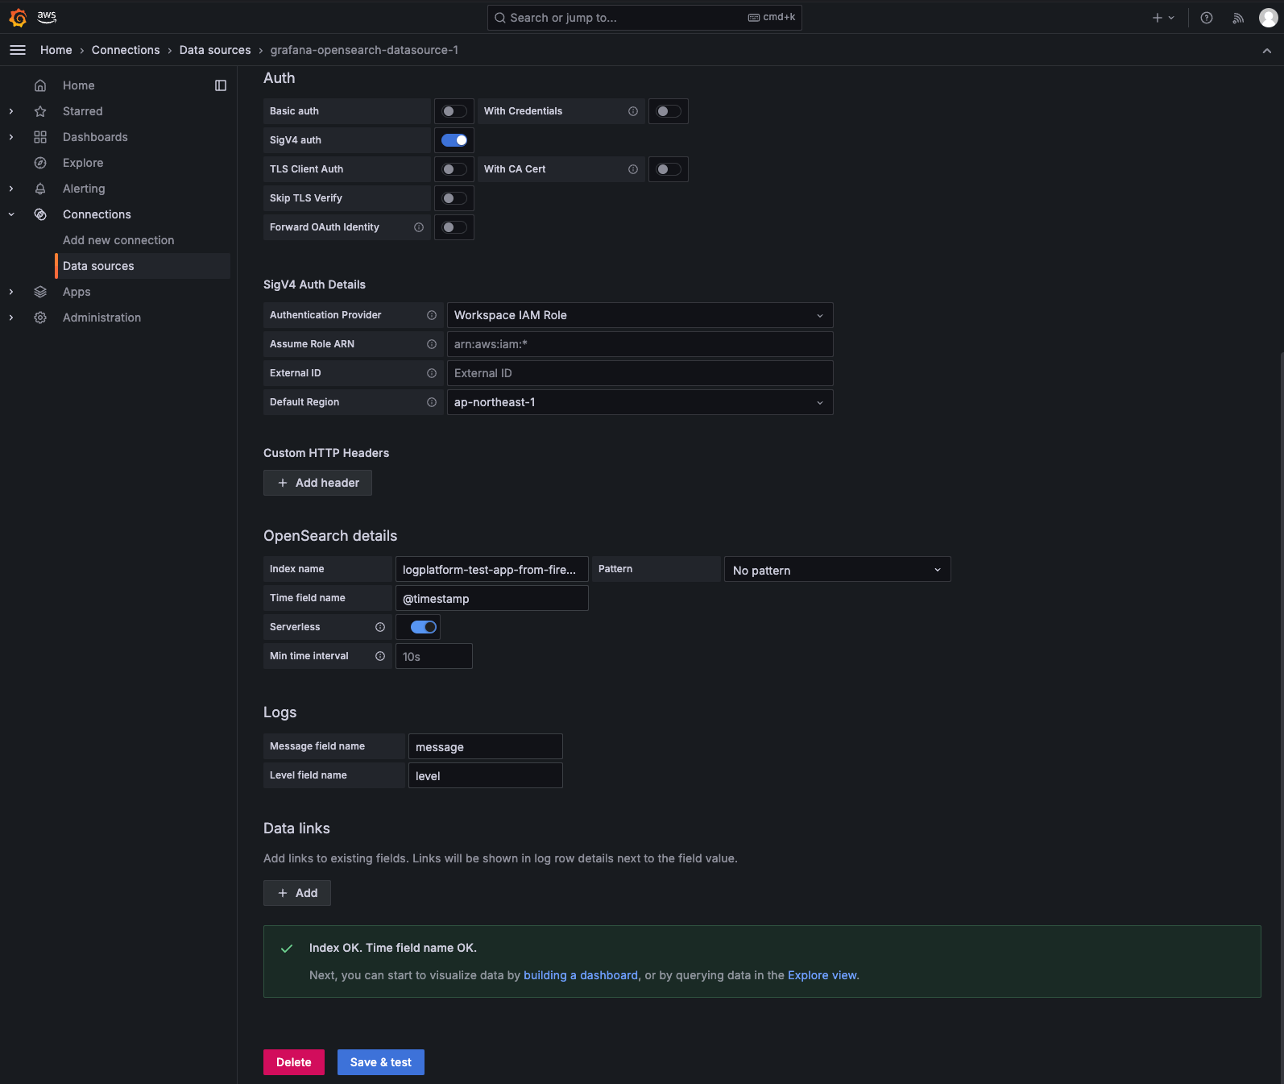Show info tooltip for Default Region

[432, 402]
